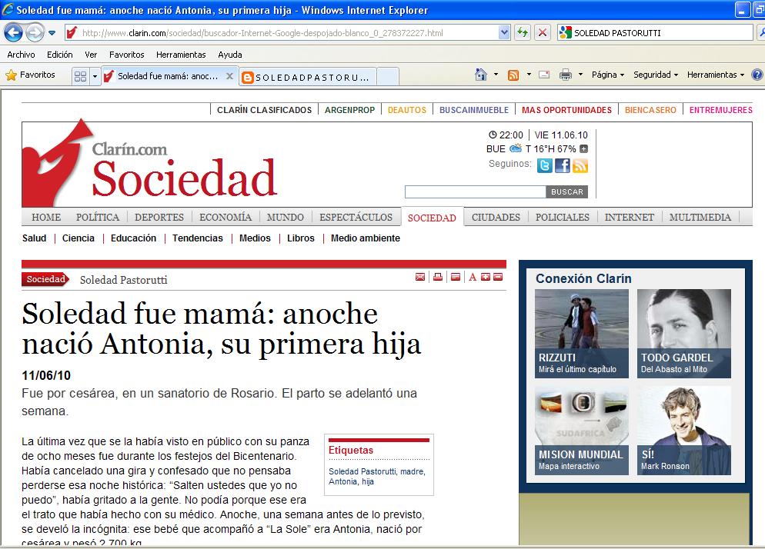Screen dimensions: 765x549
Task: Print the article using red printer icon
Action: coord(438,277)
